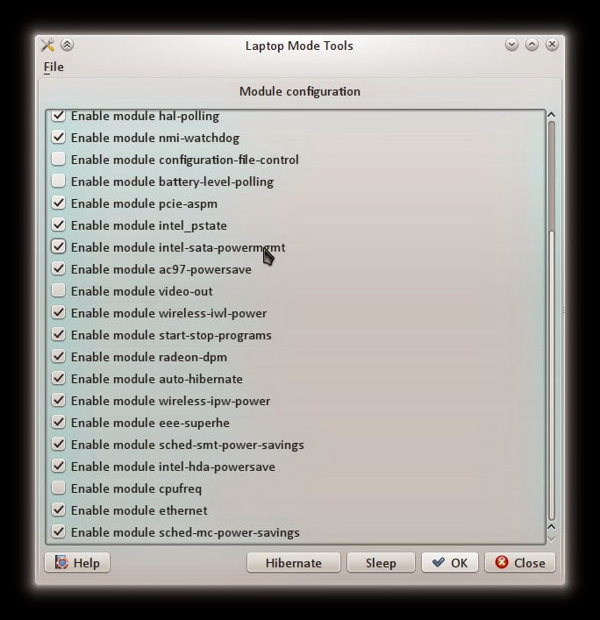600x620 pixels.
Task: Uncheck Enable module nmi-watchdog
Action: pos(59,137)
